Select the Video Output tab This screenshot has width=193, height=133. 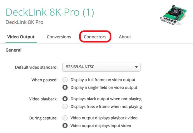pos(21,37)
